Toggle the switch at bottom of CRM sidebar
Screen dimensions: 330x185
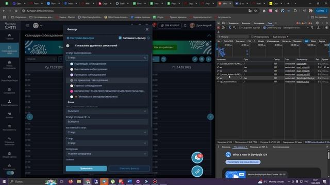10,173
